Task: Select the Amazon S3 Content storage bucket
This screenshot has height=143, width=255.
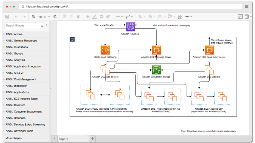Action: [x=156, y=70]
